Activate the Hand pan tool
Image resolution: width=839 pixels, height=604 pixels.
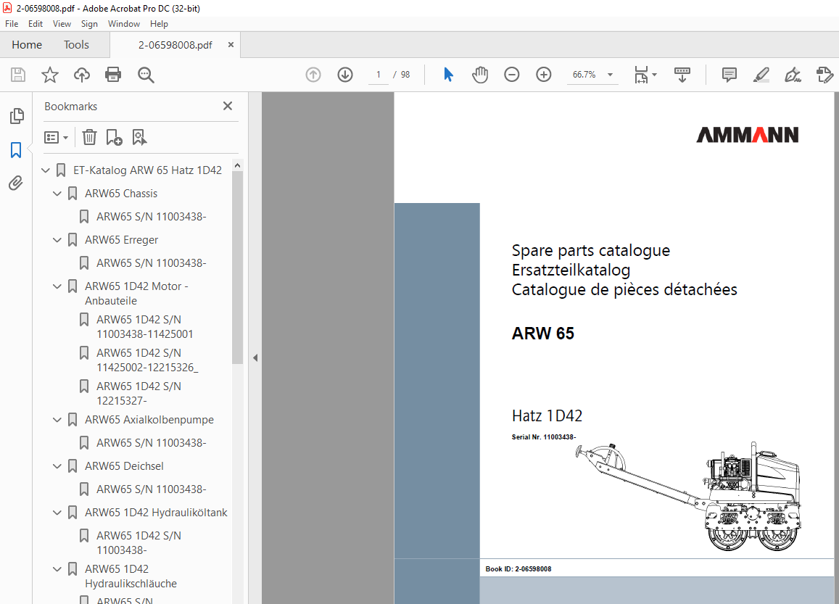[x=480, y=75]
